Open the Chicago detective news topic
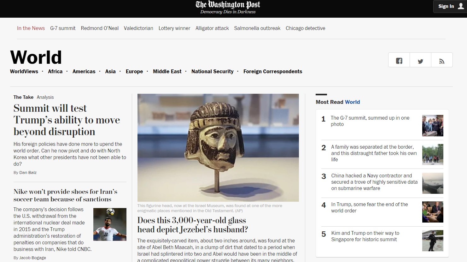This screenshot has width=467, height=262. (306, 28)
